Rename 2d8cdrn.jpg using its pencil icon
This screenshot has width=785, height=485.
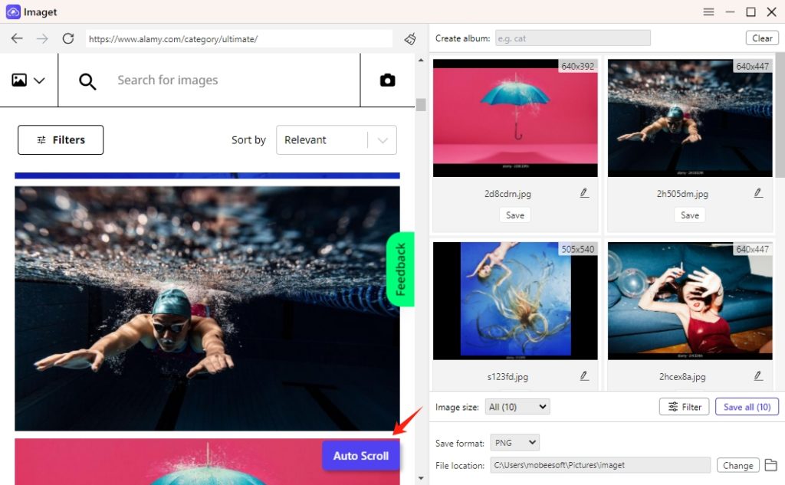coord(583,193)
